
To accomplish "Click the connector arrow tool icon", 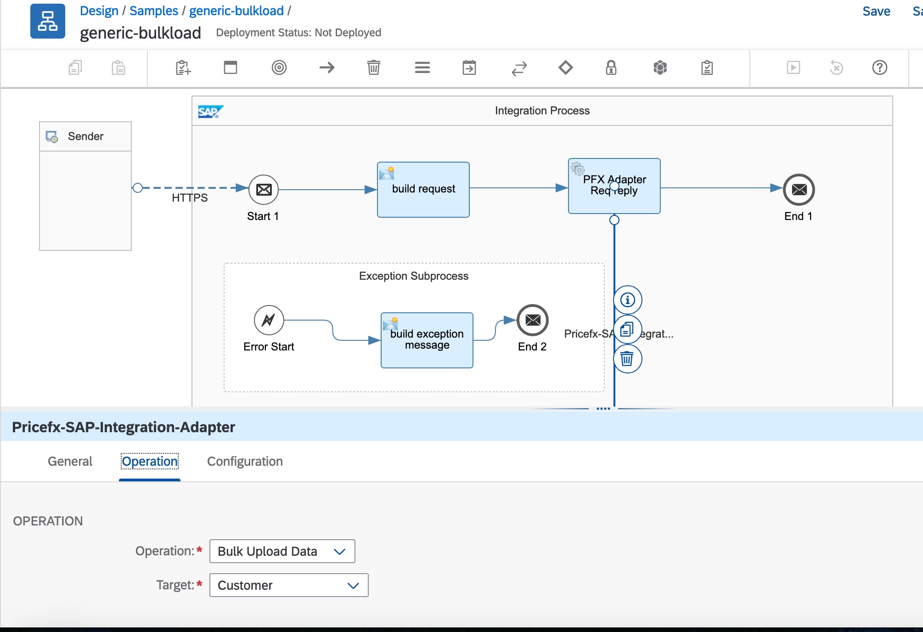I will 326,68.
